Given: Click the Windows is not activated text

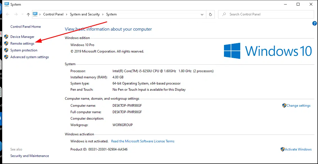Looking at the screenshot, I should pyautogui.click(x=90, y=141).
